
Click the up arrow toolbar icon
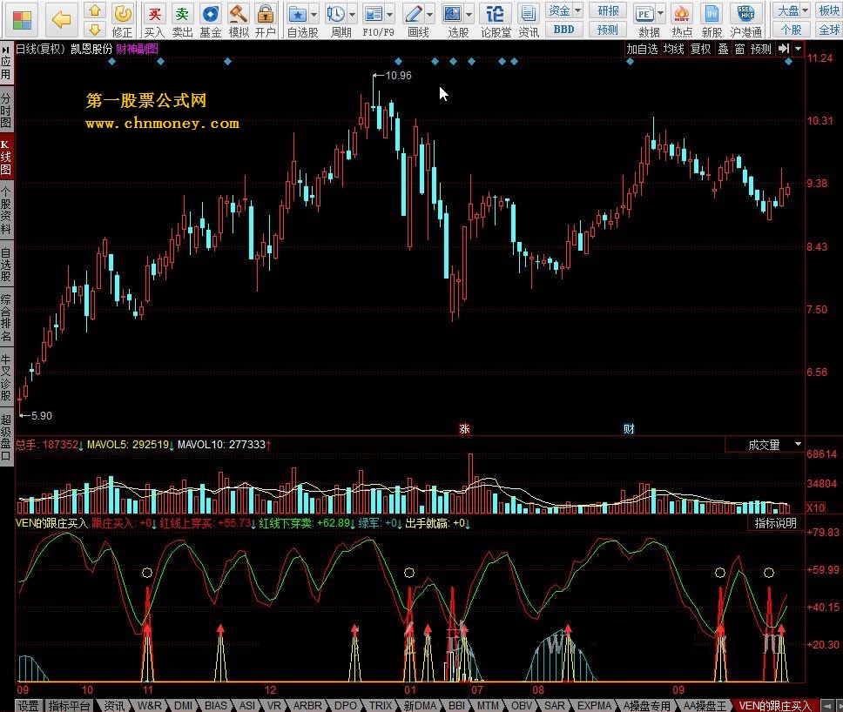[95, 10]
